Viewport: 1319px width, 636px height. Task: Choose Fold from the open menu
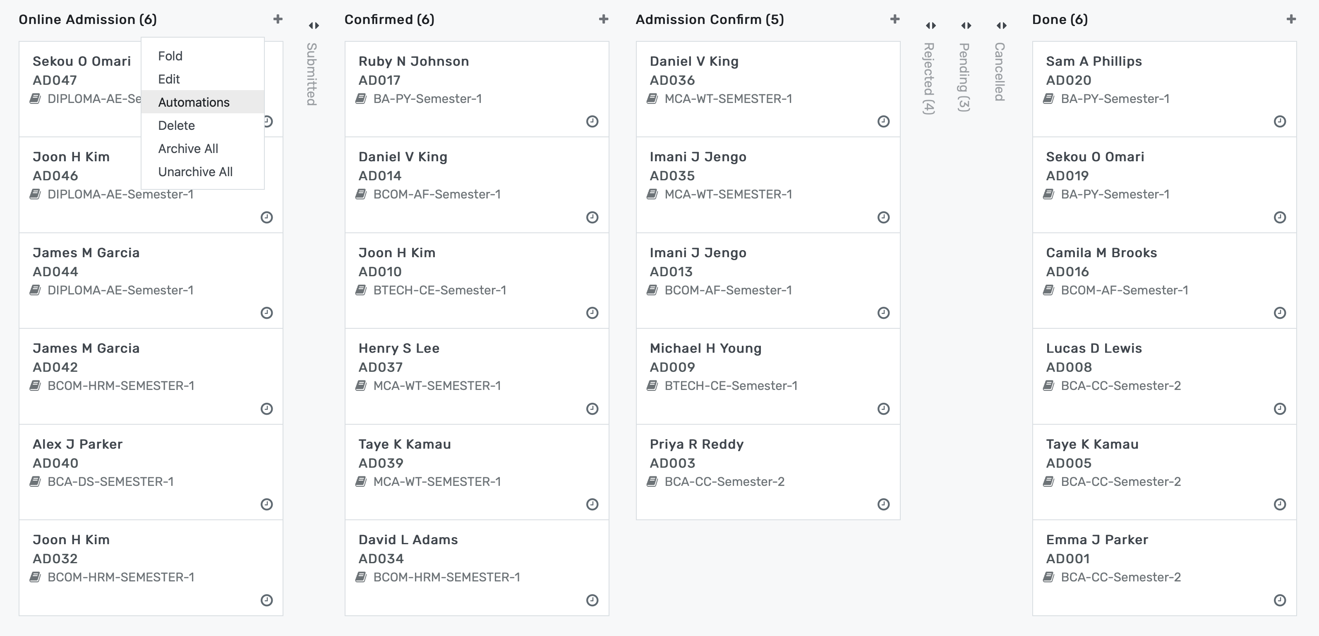click(170, 56)
